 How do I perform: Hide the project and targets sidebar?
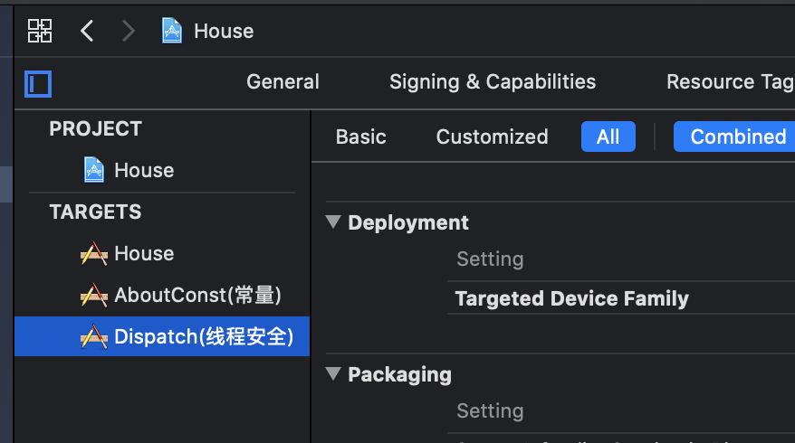38,84
